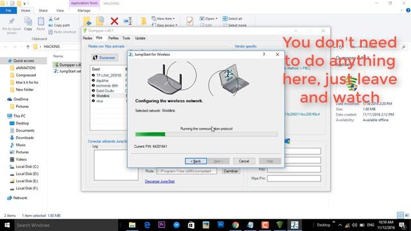Click the JumpStart icon on the taskbar
The width and height of the screenshot is (411, 231).
[294, 225]
